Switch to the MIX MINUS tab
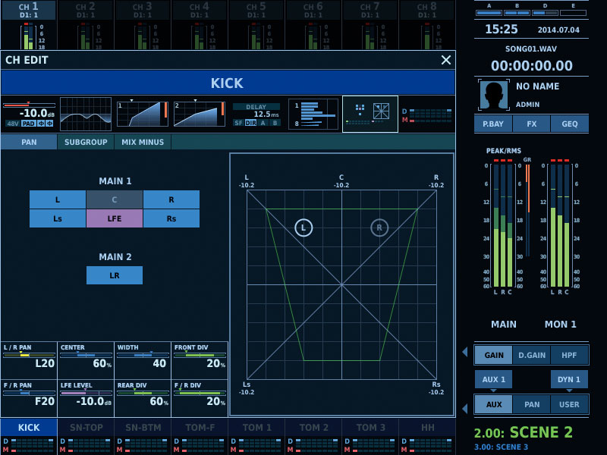This screenshot has width=607, height=455. [x=143, y=142]
